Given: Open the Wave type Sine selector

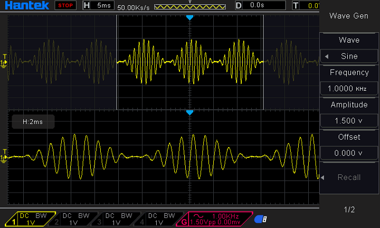Looking at the screenshot, I should coord(348,56).
